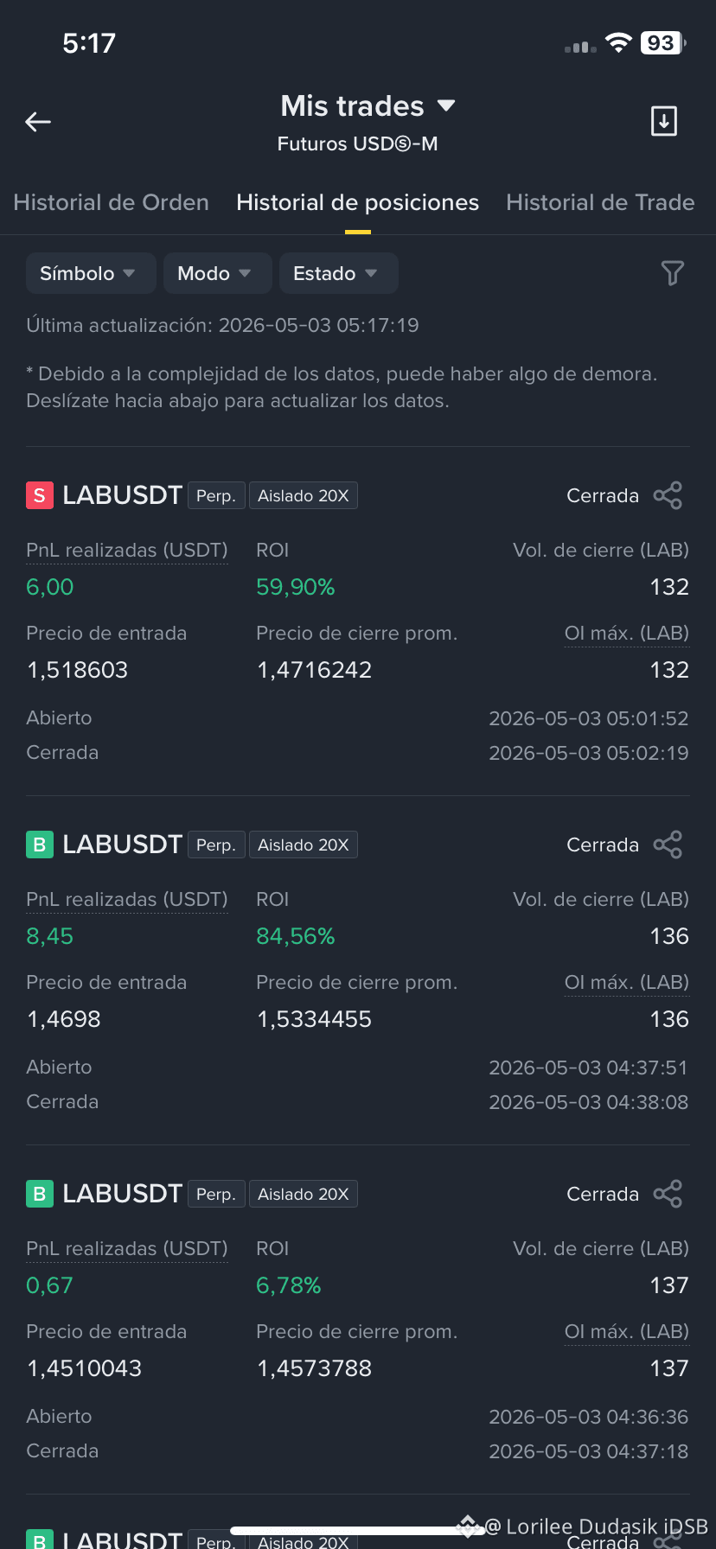Open the Modo filter dropdown
The width and height of the screenshot is (716, 1549).
coord(218,273)
